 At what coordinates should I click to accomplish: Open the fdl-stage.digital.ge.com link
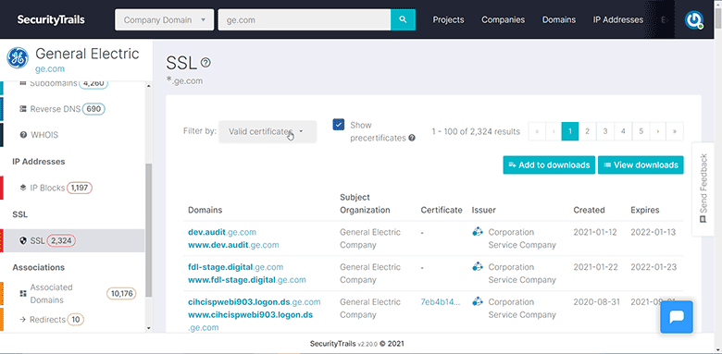click(x=236, y=267)
